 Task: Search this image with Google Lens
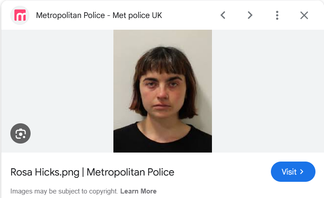point(20,134)
